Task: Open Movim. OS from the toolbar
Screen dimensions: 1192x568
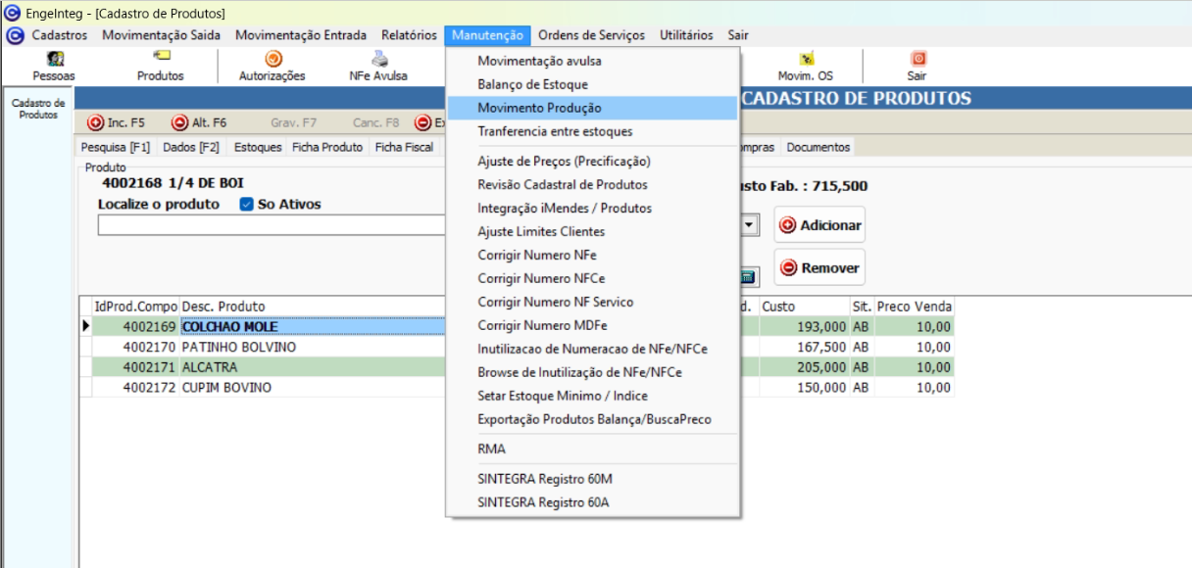Action: coord(805,60)
